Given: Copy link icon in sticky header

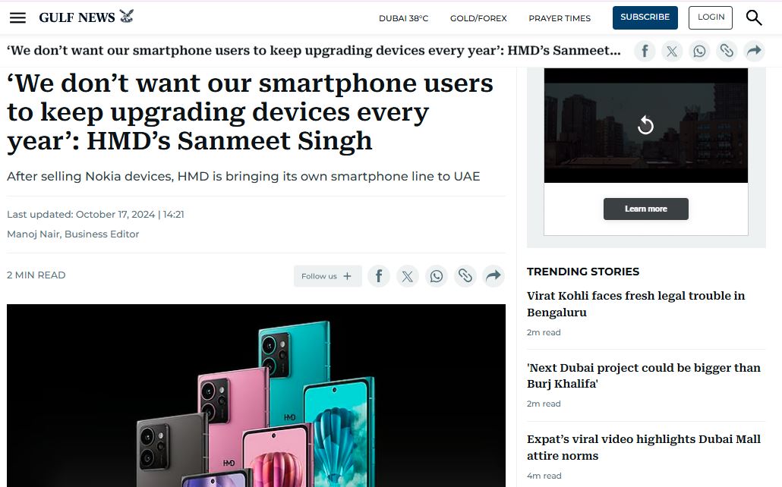Looking at the screenshot, I should click(x=727, y=51).
